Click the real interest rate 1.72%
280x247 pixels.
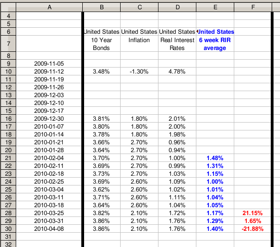pos(177,213)
